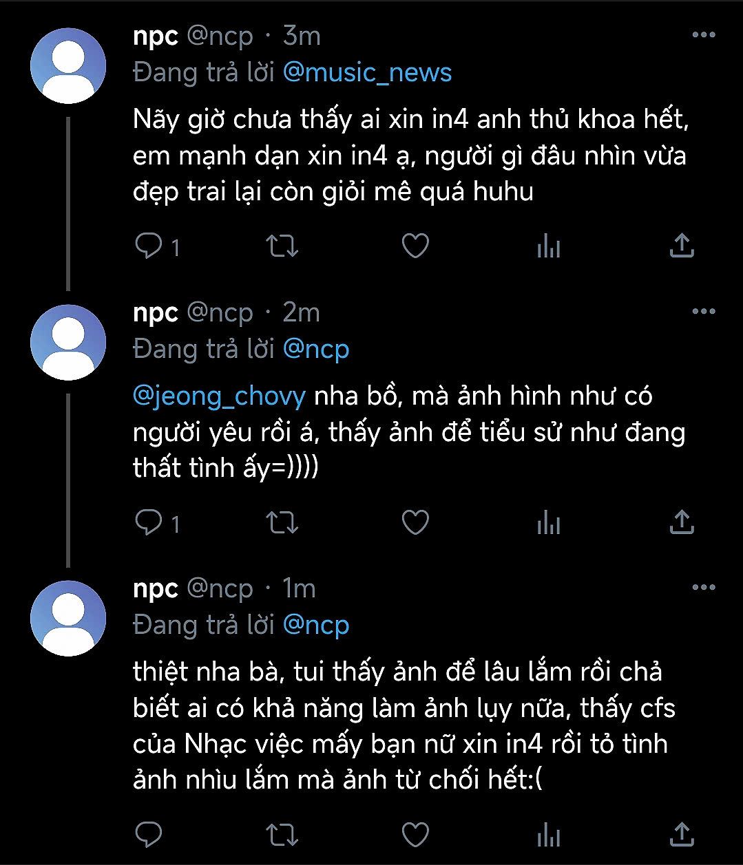Retweet the first tweet posted 3m ago
The image size is (743, 865).
(x=282, y=246)
